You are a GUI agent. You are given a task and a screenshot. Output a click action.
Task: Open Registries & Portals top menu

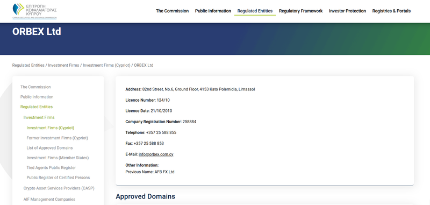click(x=391, y=11)
